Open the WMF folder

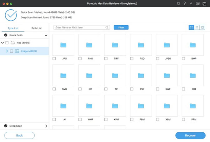pyautogui.click(x=89, y=106)
